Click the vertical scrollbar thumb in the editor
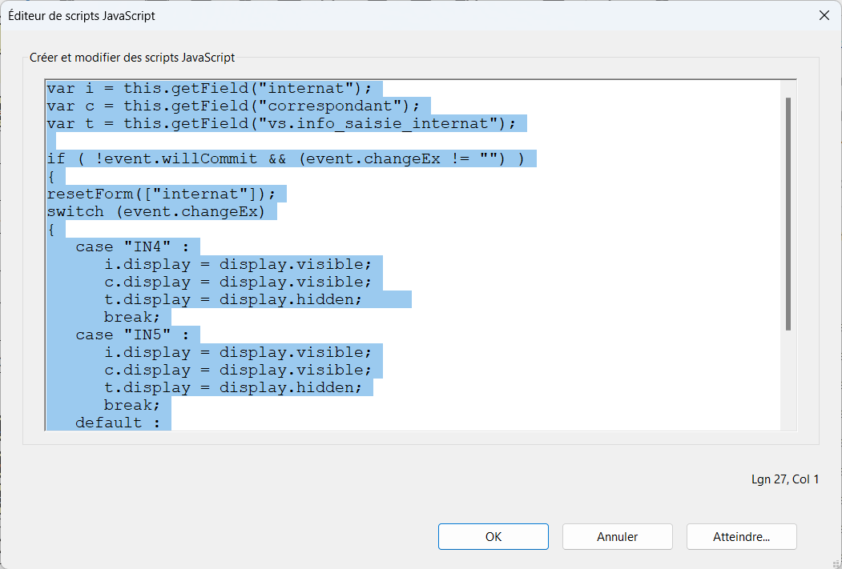 point(788,213)
